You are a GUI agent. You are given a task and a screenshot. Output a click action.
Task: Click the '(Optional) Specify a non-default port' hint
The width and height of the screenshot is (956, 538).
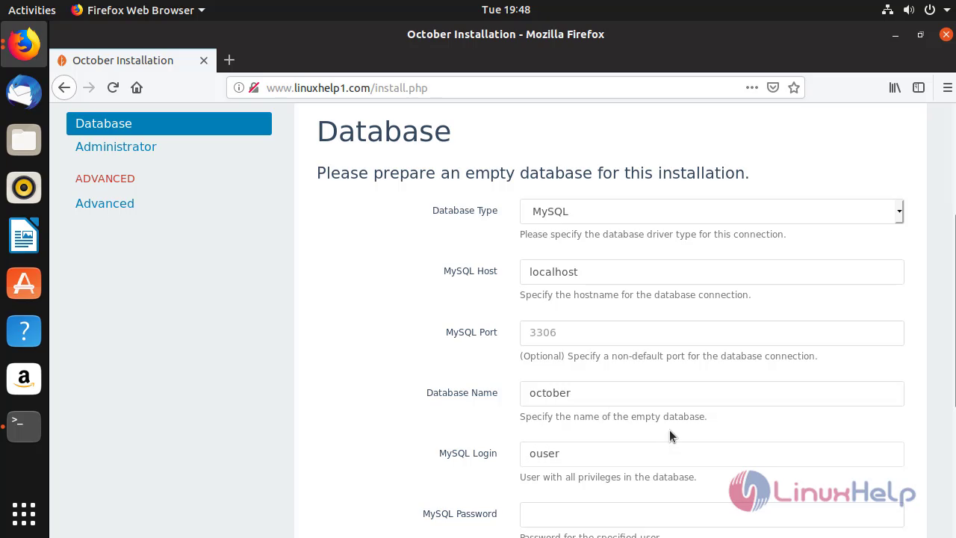point(668,356)
